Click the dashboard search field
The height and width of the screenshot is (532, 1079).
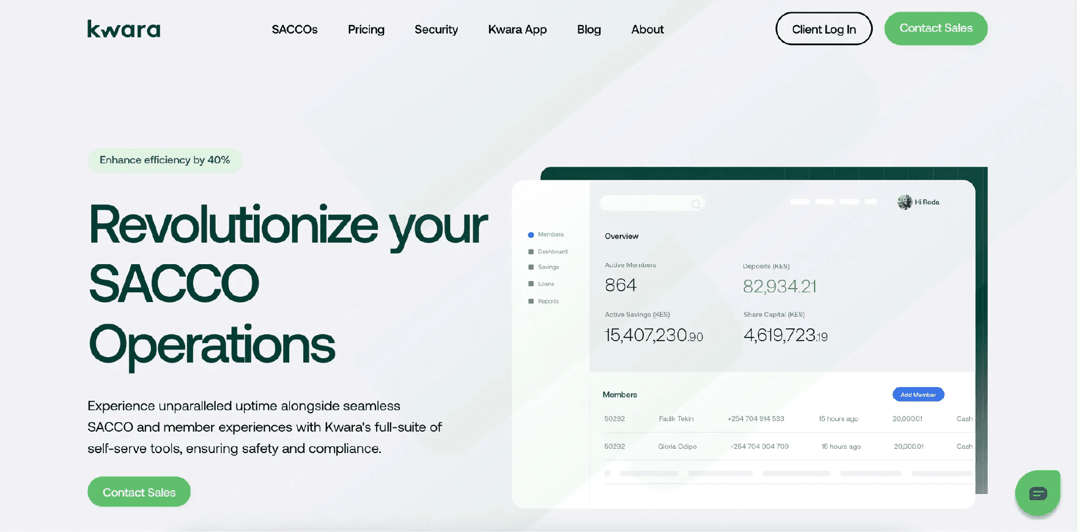point(652,204)
